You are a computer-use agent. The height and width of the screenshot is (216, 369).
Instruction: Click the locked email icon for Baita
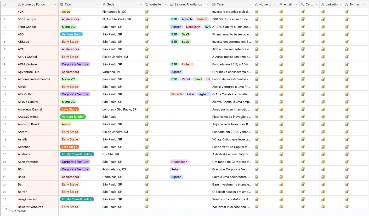point(281,177)
